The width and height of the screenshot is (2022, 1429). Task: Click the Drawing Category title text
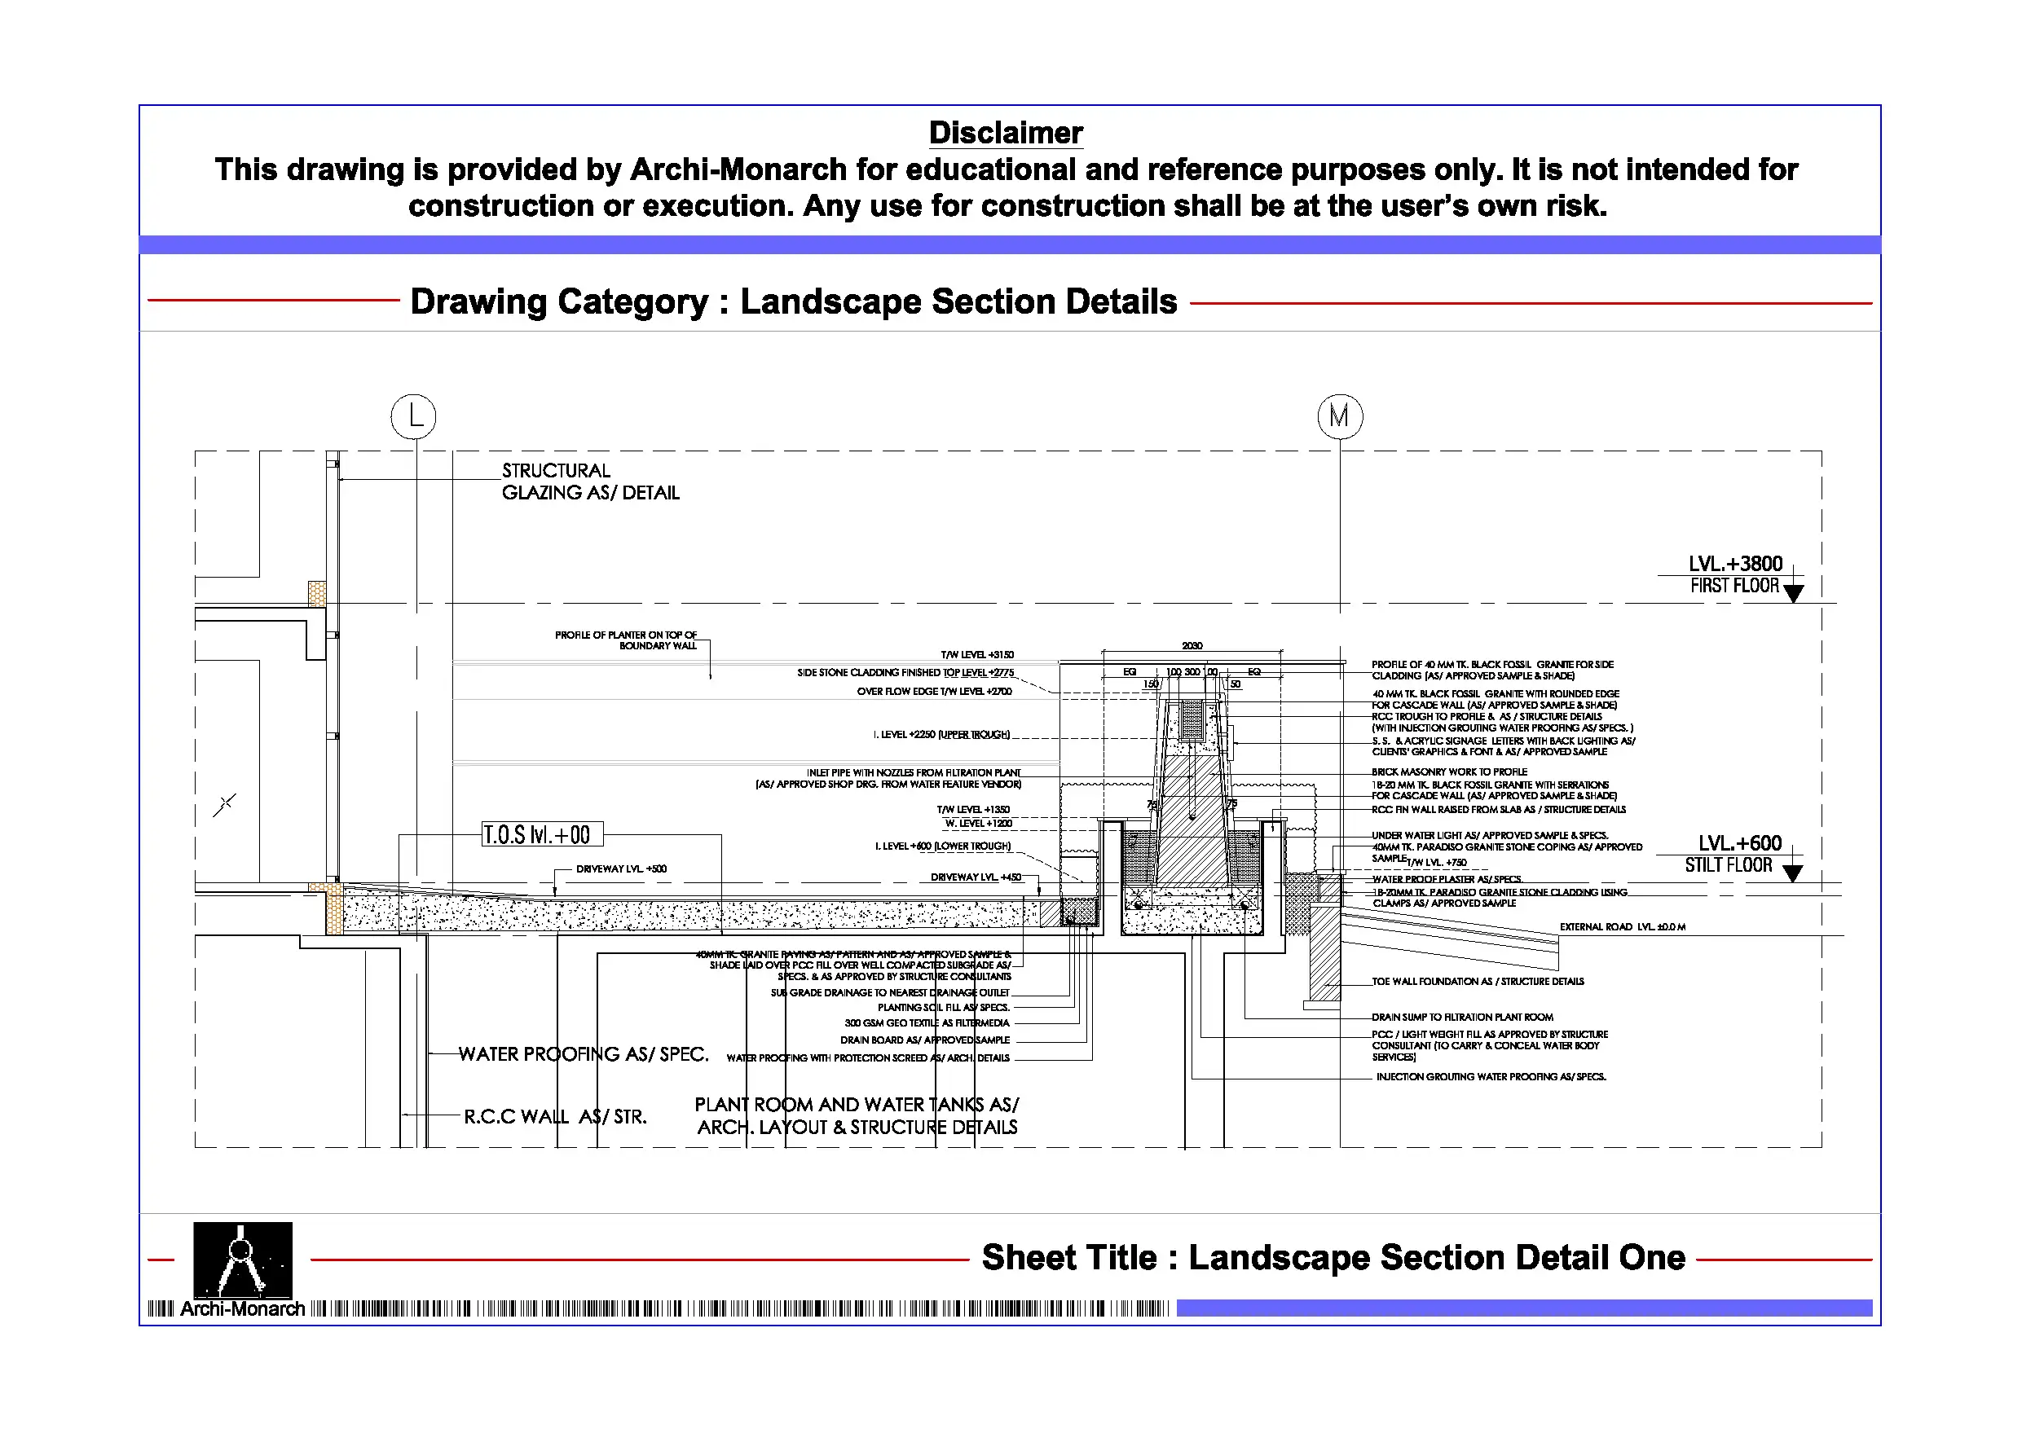pyautogui.click(x=793, y=302)
